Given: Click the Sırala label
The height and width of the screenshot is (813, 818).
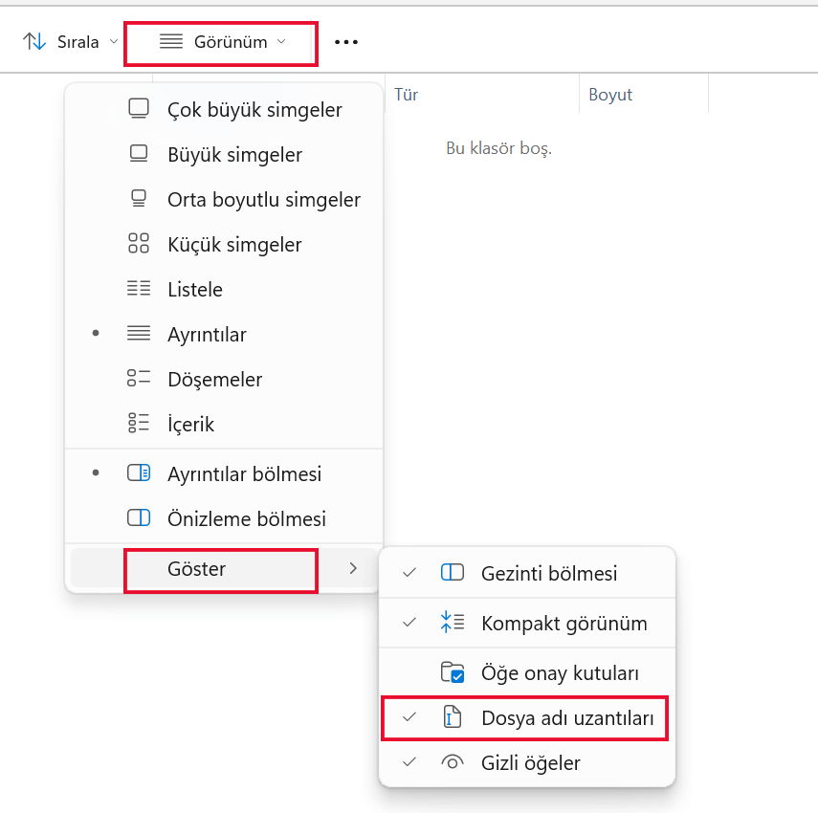Looking at the screenshot, I should pyautogui.click(x=77, y=42).
